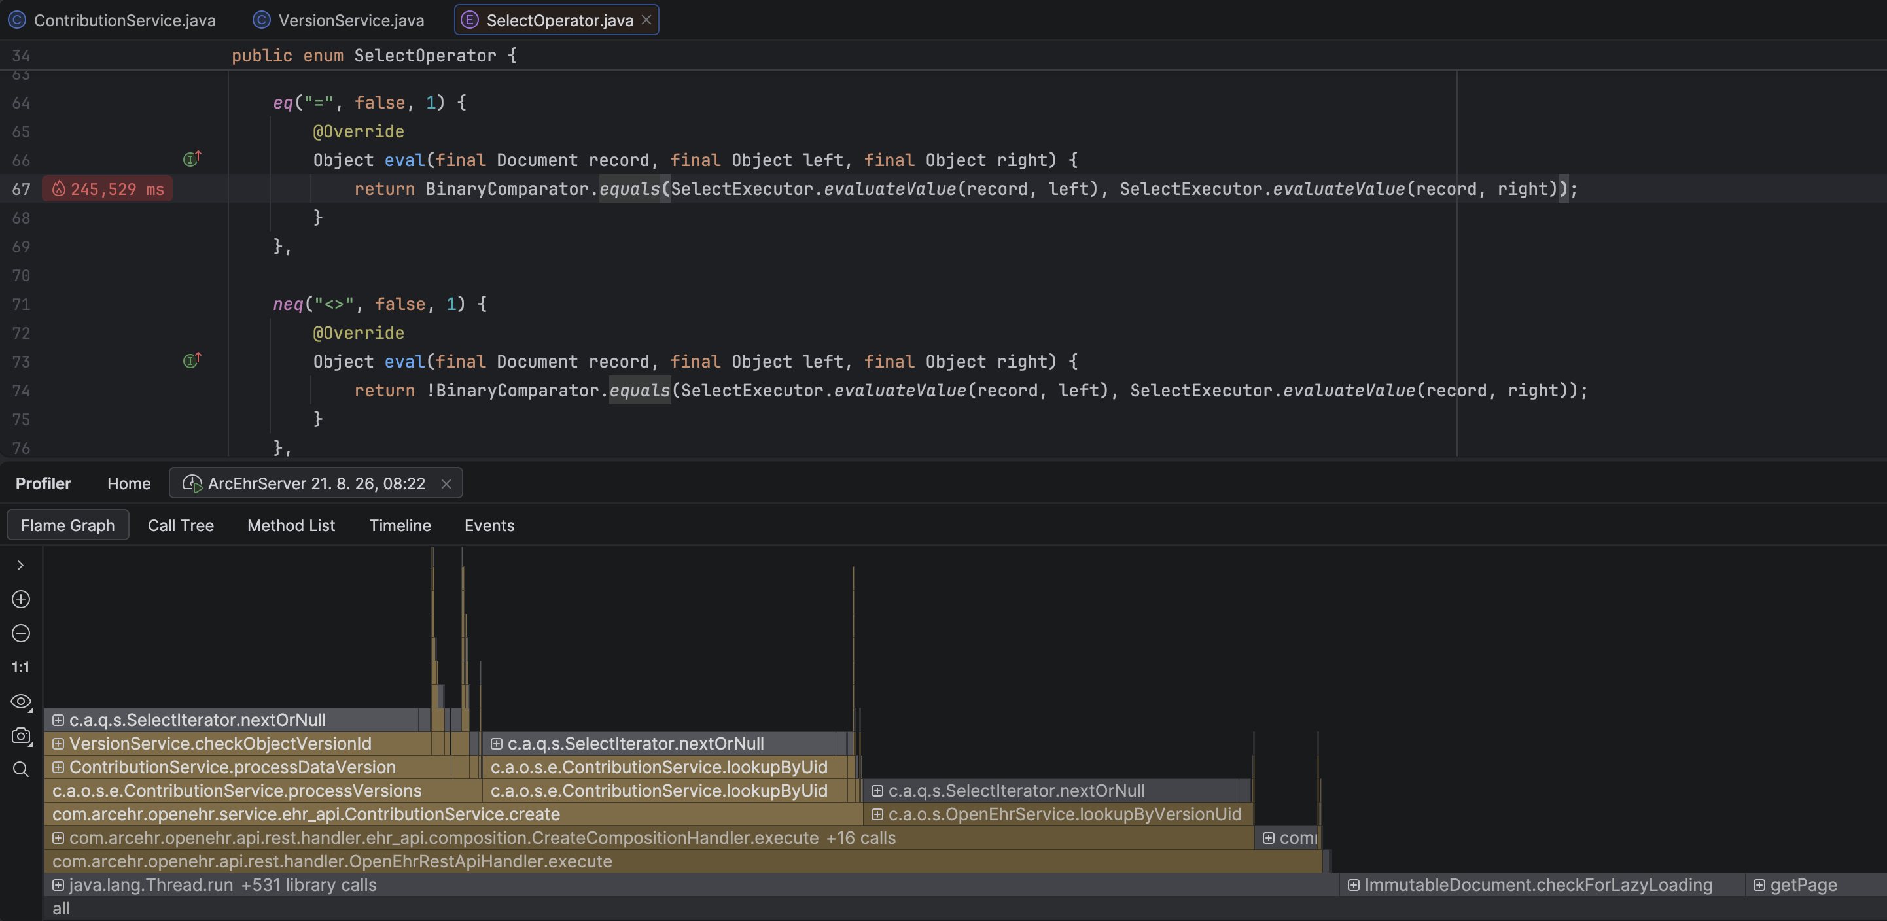Expand VersionService.checkObjectVersionId frame
This screenshot has width=1887, height=921.
pos(58,743)
